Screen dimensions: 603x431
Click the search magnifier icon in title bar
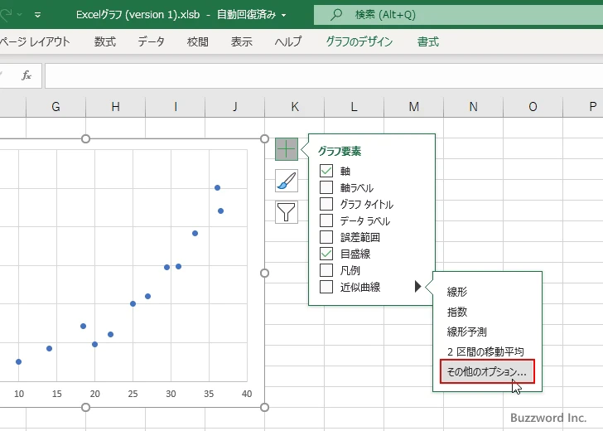click(335, 15)
